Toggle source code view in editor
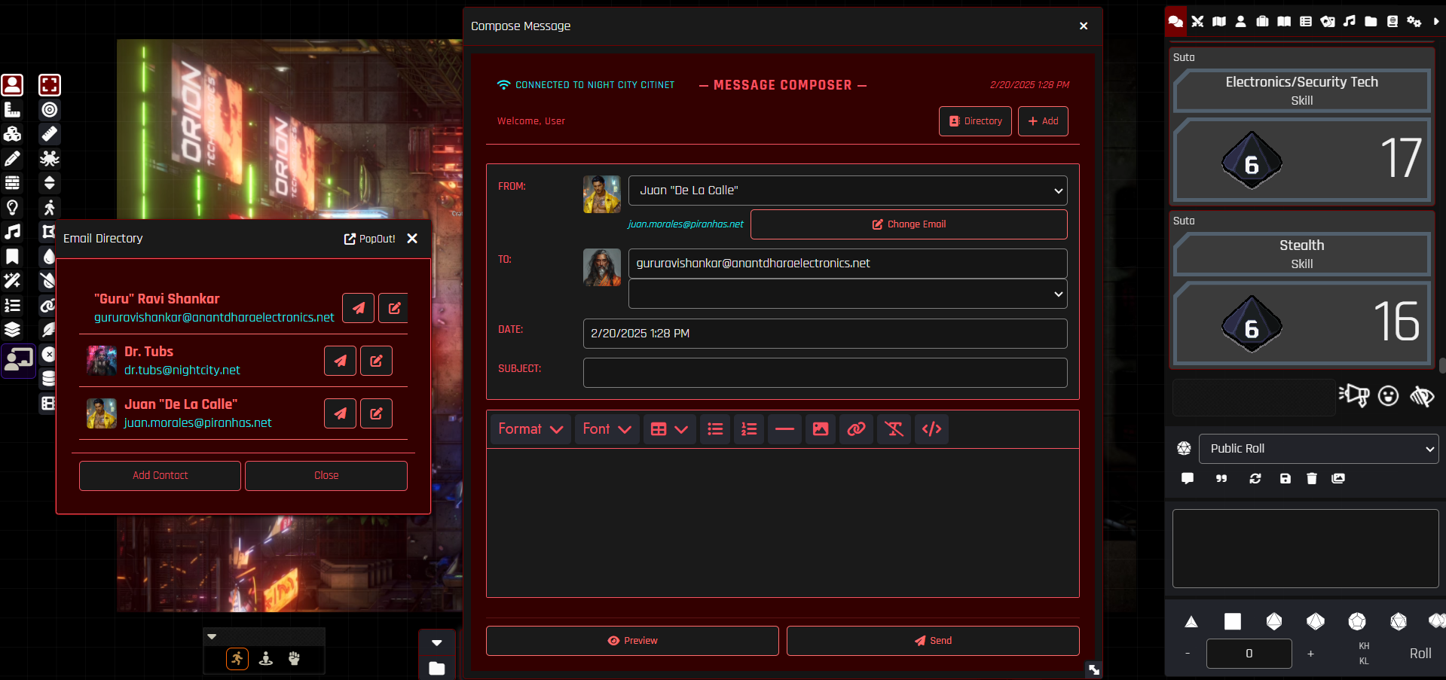 pyautogui.click(x=931, y=429)
